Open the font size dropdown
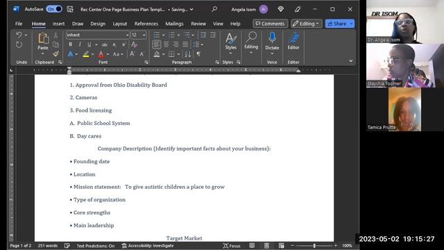Viewport: 444px width, 250px height. pyautogui.click(x=144, y=35)
